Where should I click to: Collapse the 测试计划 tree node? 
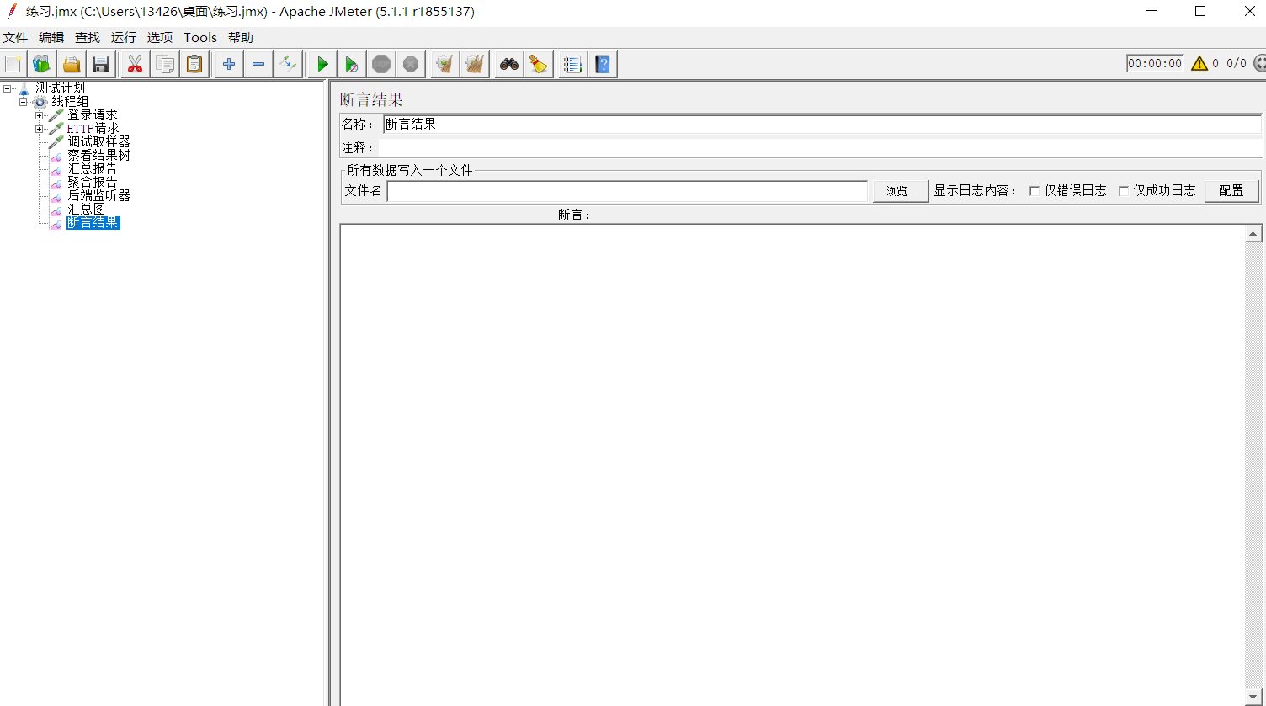click(x=8, y=88)
